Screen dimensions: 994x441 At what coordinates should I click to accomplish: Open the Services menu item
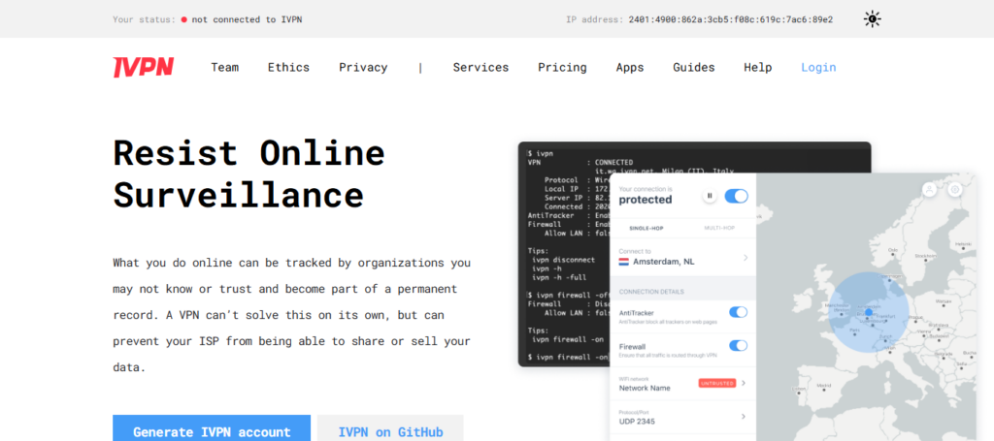480,67
